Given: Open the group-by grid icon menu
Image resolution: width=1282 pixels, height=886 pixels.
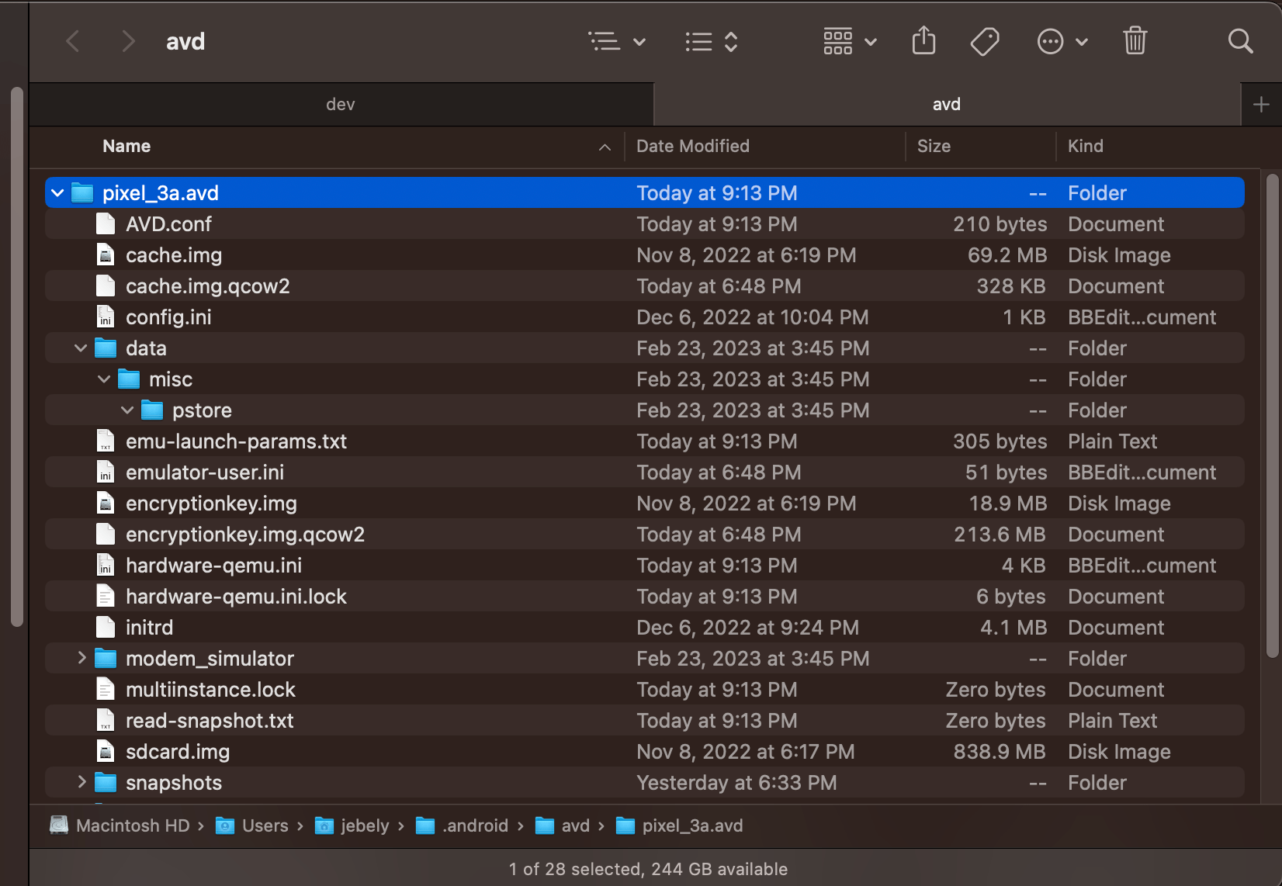Looking at the screenshot, I should tap(850, 41).
